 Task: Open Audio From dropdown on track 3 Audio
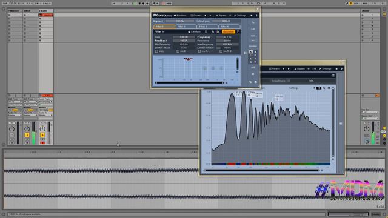click(x=46, y=102)
